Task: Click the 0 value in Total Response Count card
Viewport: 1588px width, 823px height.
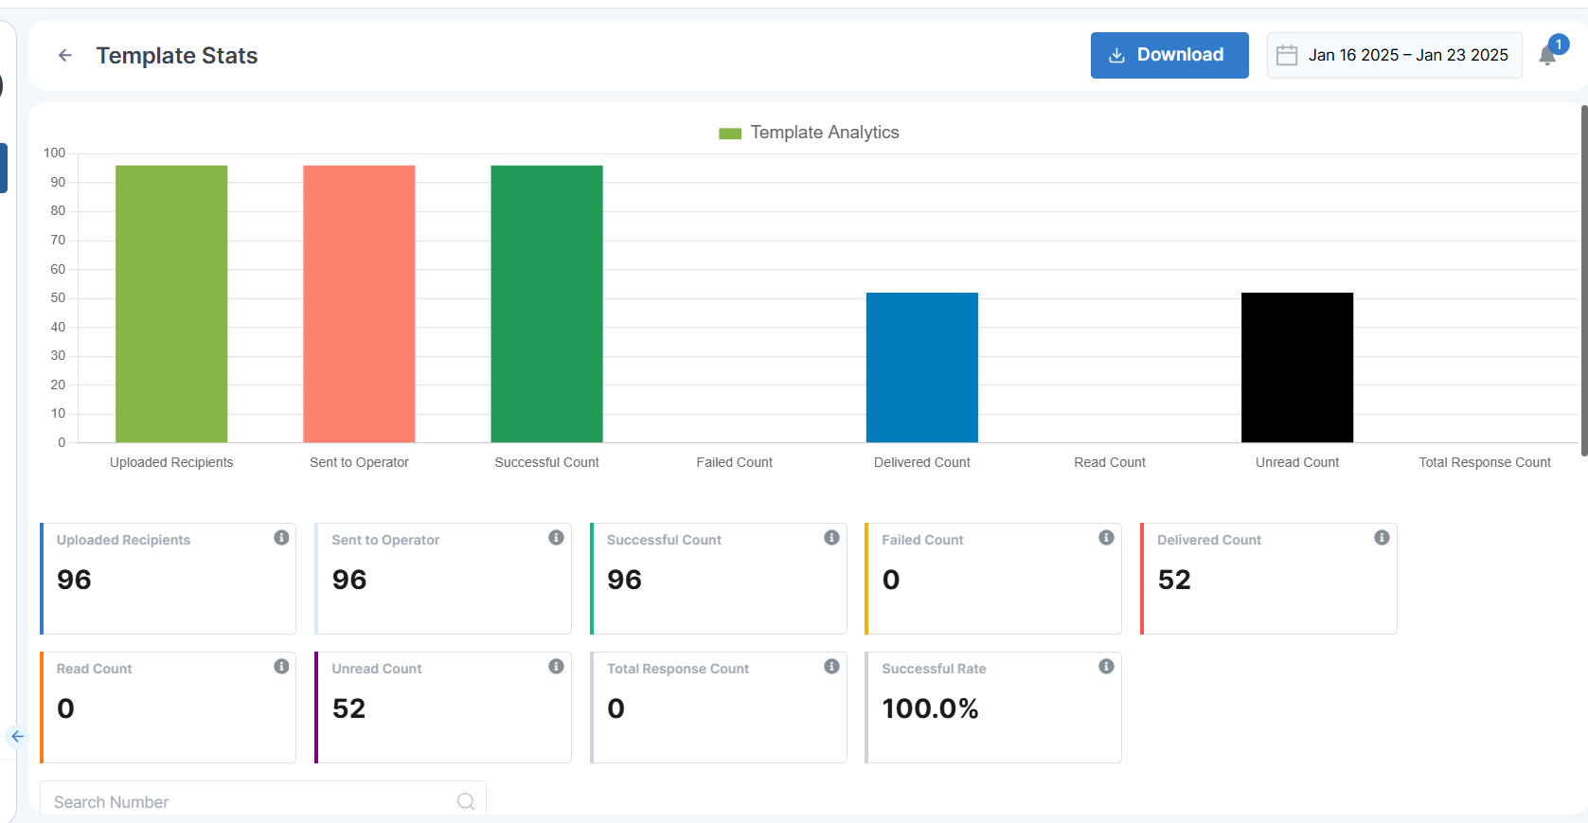Action: click(x=616, y=708)
